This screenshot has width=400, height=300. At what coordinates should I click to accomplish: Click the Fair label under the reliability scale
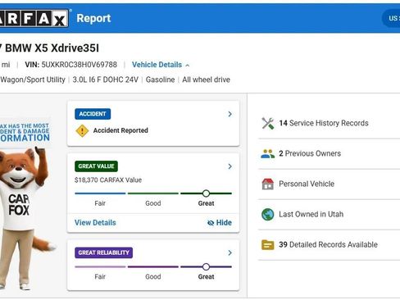tap(100, 277)
